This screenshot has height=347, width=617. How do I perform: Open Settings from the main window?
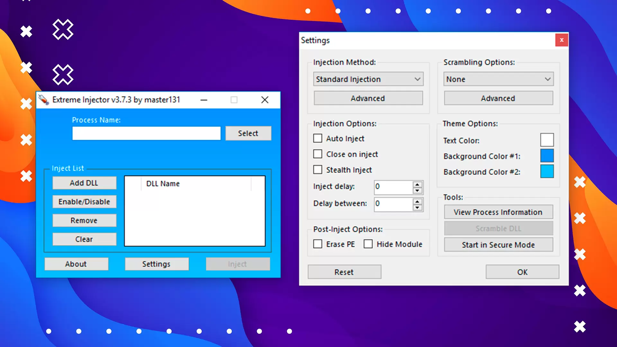click(156, 264)
